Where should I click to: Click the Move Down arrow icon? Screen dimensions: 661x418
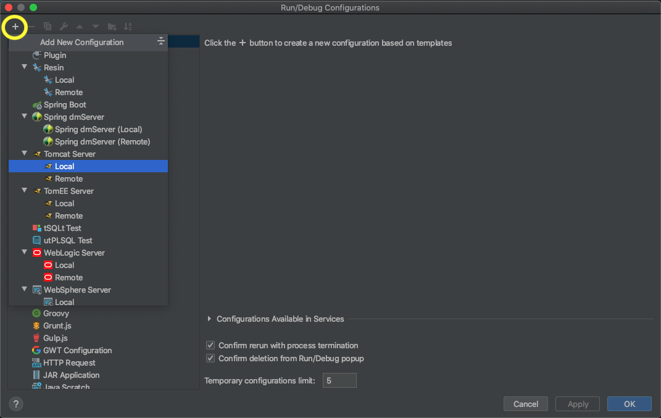tap(96, 27)
